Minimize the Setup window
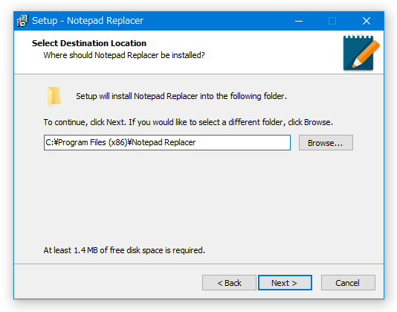Image resolution: width=397 pixels, height=312 pixels. point(299,21)
